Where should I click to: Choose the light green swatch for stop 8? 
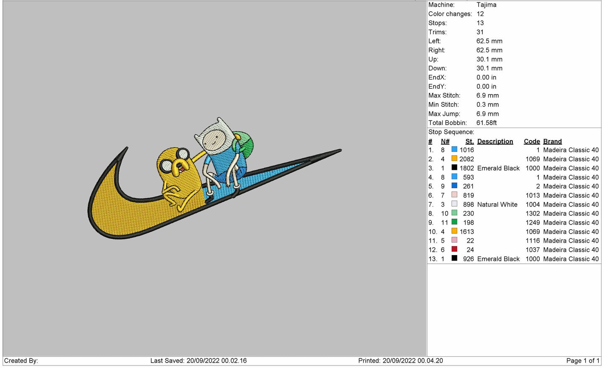click(x=454, y=213)
